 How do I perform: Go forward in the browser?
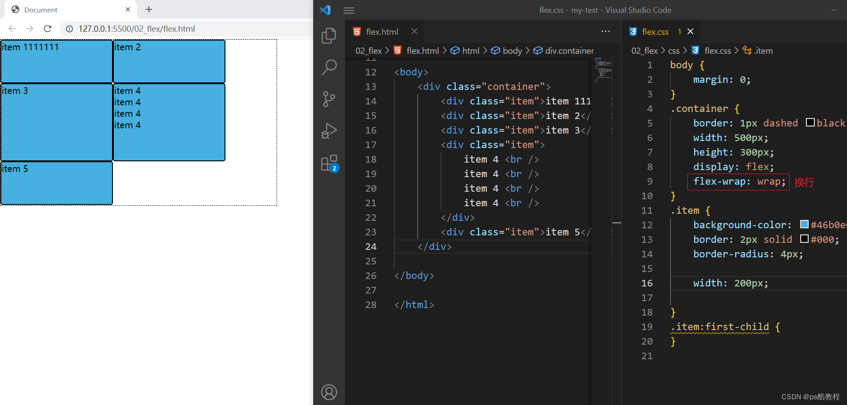[30, 29]
